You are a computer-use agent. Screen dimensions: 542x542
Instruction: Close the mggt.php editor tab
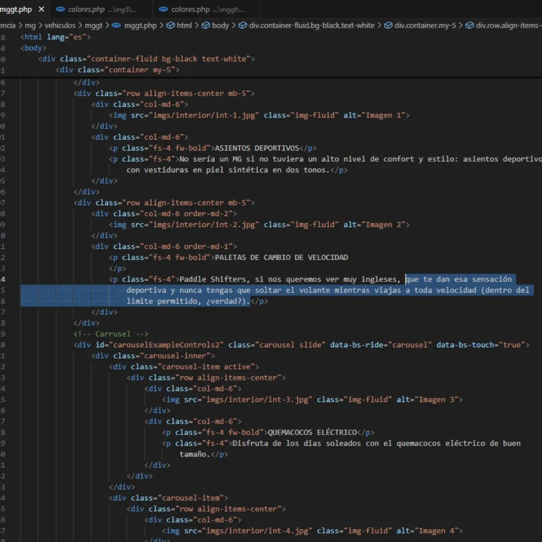pos(41,10)
